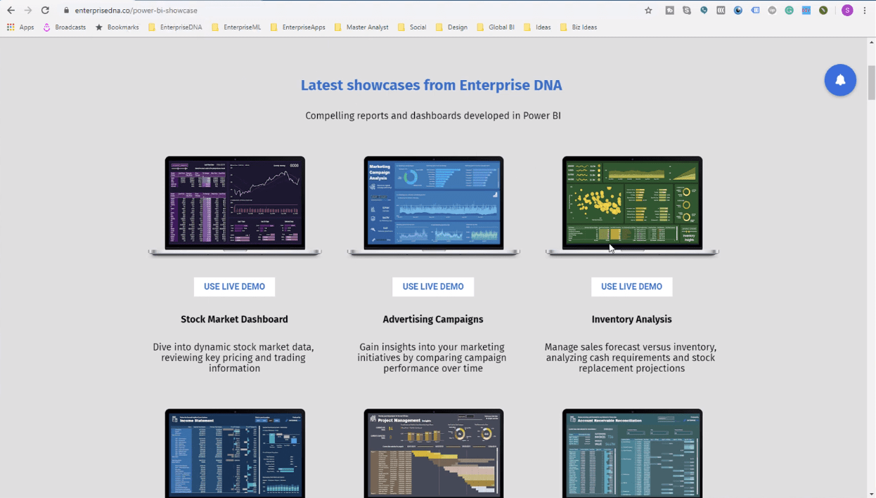
Task: Open the Project Management report thumbnail
Action: click(x=433, y=453)
